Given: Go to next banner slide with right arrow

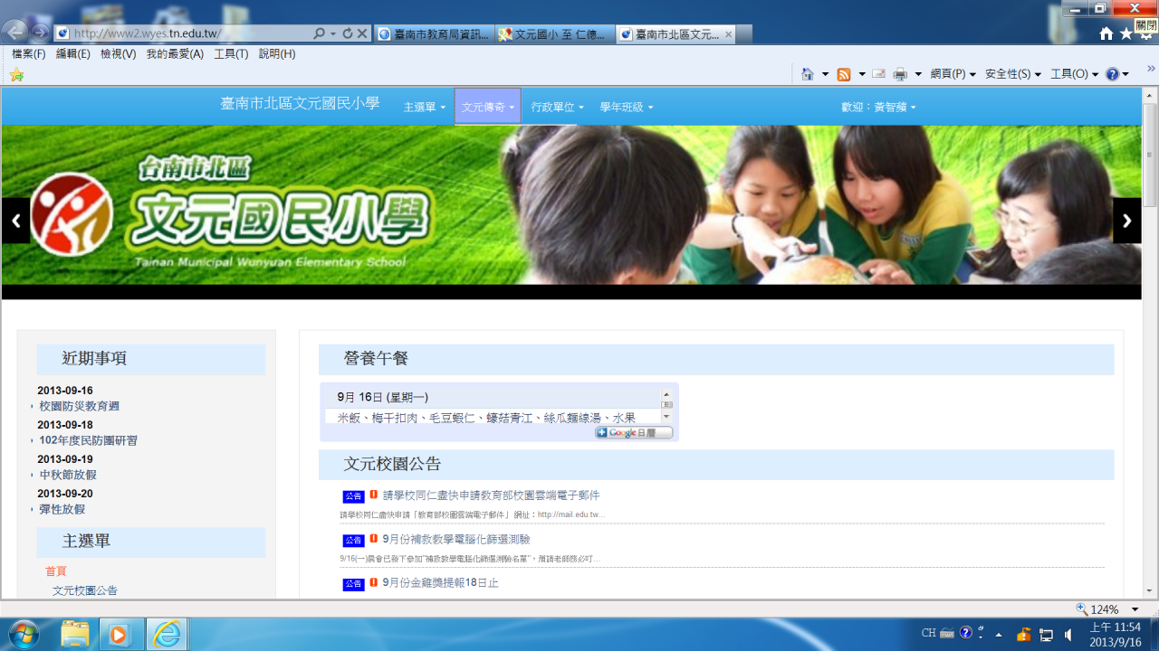Looking at the screenshot, I should [1126, 221].
